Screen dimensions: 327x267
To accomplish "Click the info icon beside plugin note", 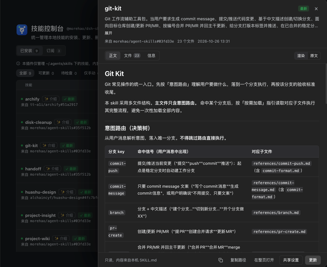I will click(18, 64).
